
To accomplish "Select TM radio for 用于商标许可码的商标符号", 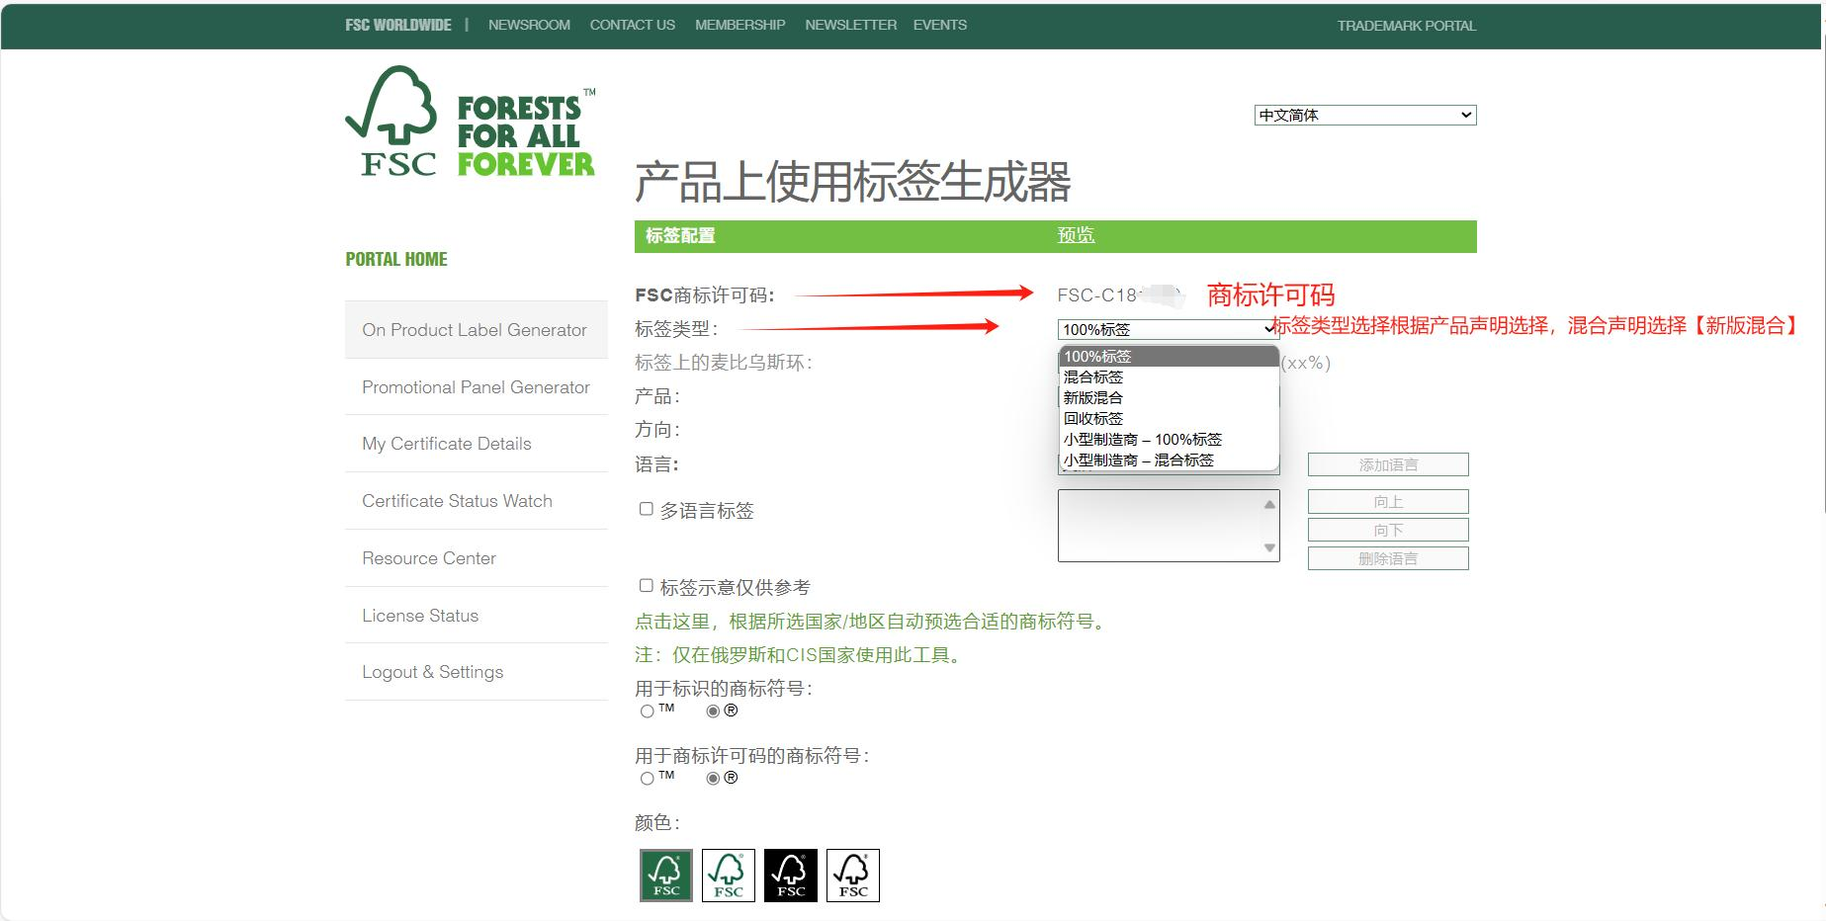I will pyautogui.click(x=648, y=779).
